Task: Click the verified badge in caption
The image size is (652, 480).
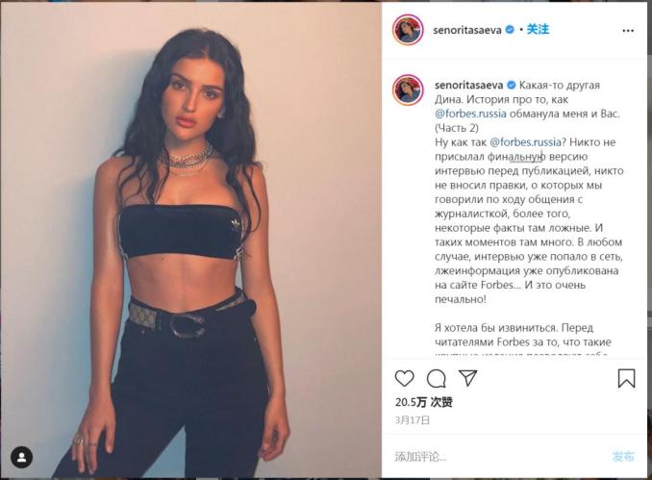Action: [512, 86]
